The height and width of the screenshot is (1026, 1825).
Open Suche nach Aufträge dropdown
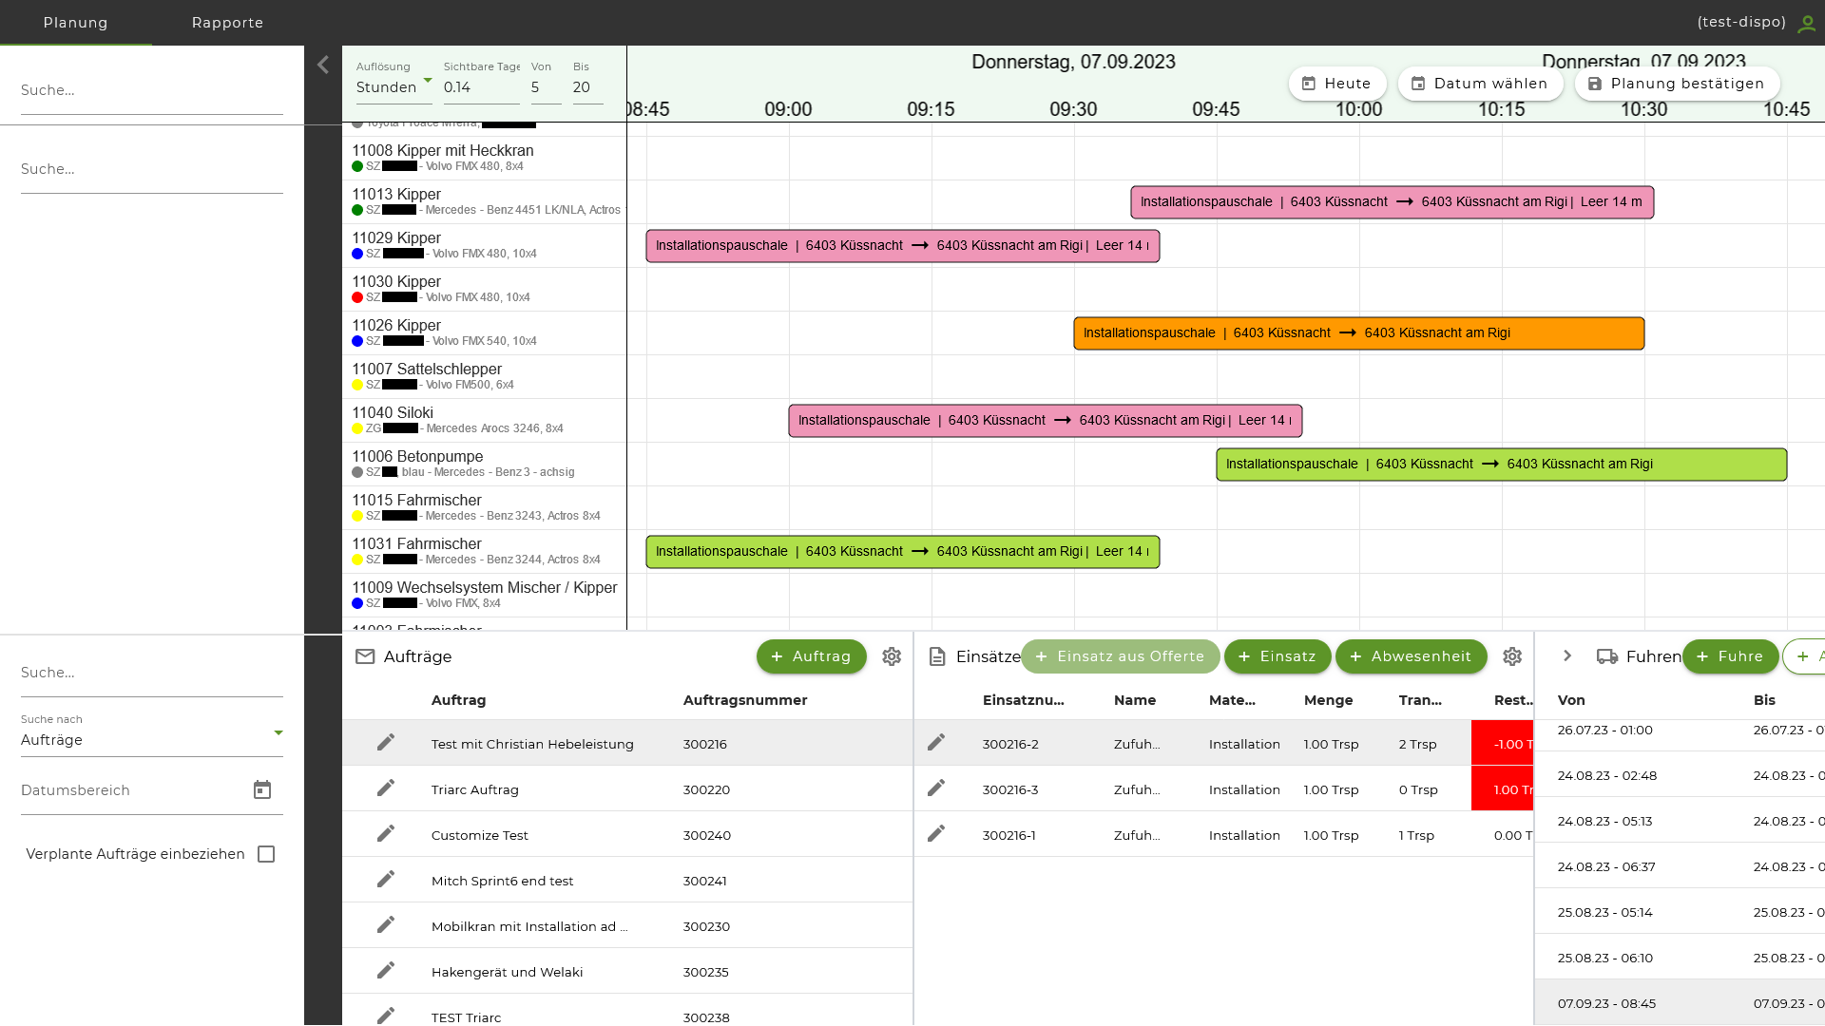pos(152,739)
